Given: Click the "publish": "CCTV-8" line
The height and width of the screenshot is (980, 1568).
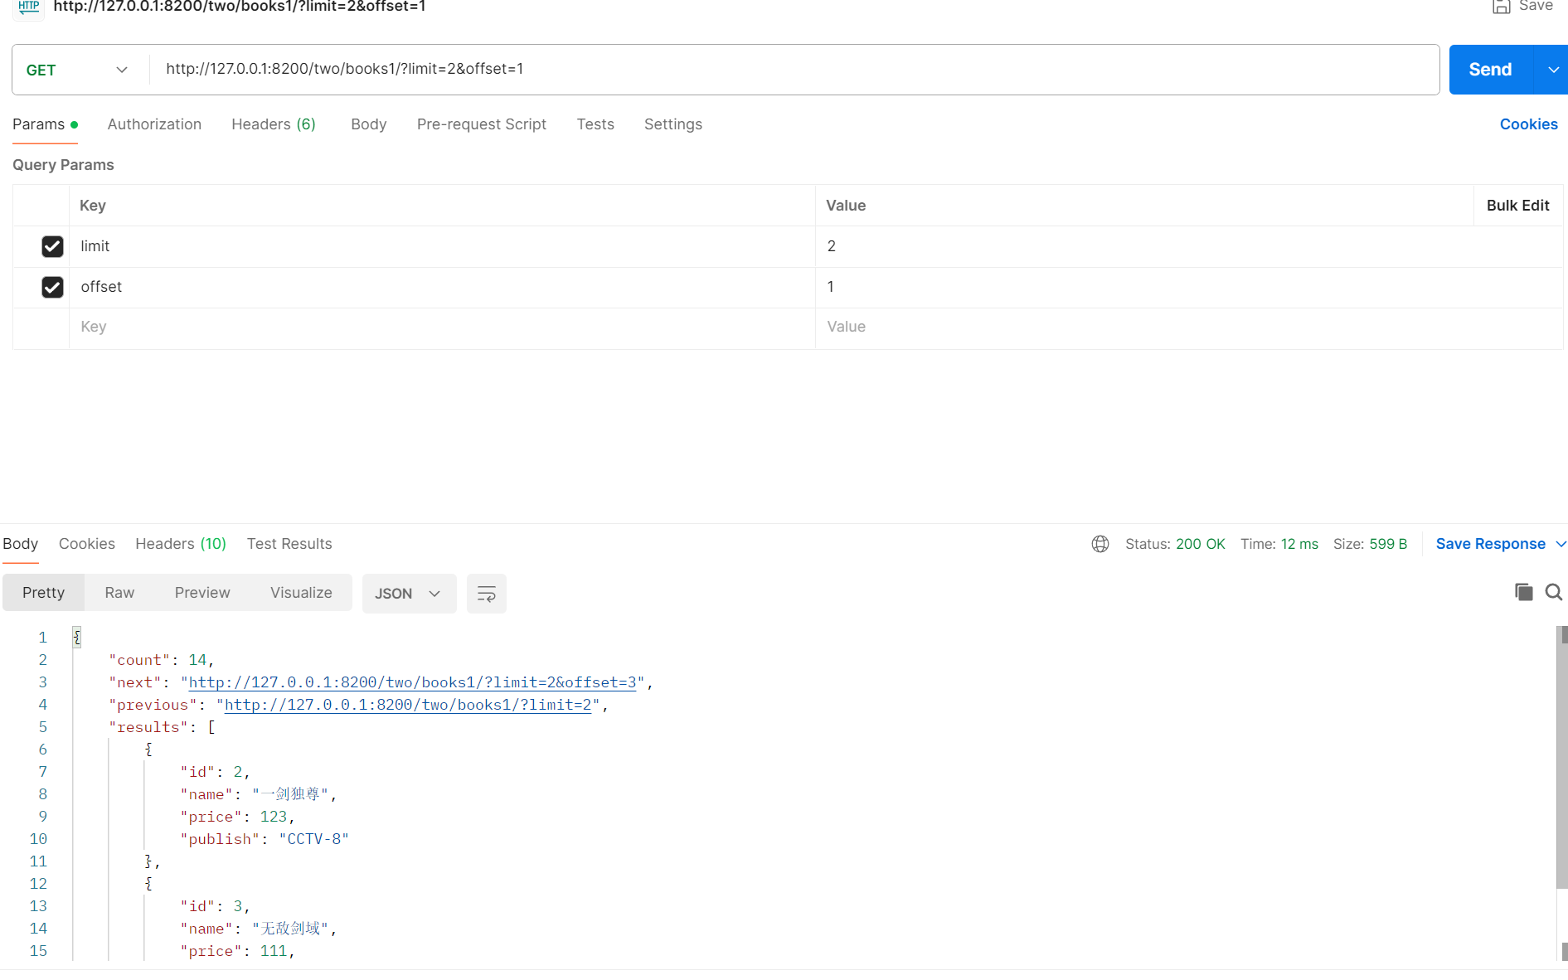Looking at the screenshot, I should point(265,839).
